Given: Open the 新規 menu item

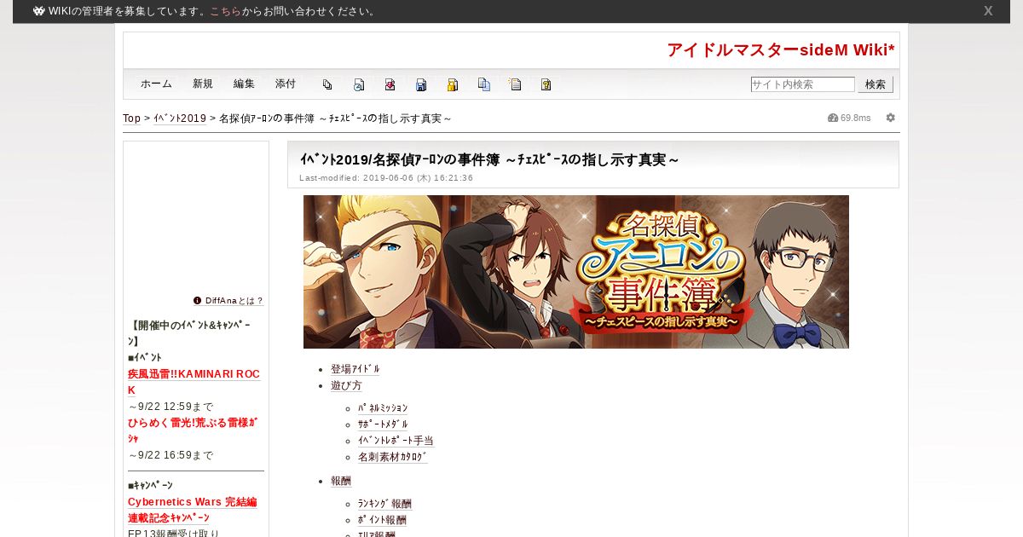Looking at the screenshot, I should (x=203, y=84).
